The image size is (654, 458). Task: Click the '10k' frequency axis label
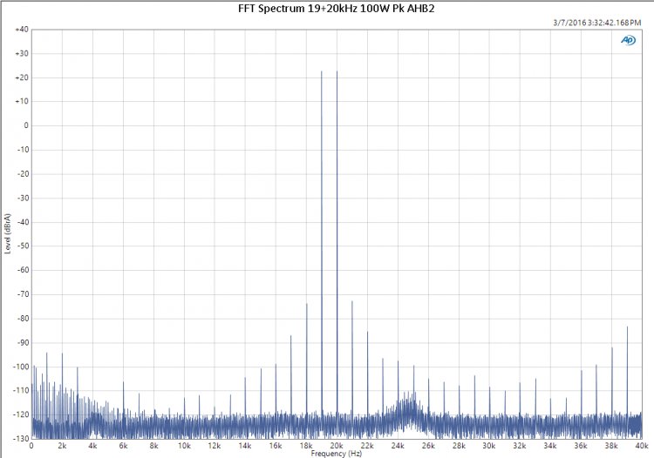pyautogui.click(x=184, y=446)
